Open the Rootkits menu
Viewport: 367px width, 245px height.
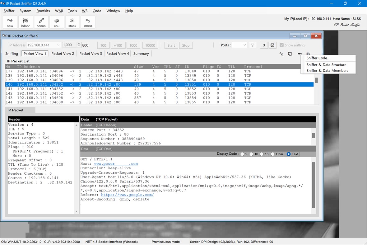pos(43,11)
